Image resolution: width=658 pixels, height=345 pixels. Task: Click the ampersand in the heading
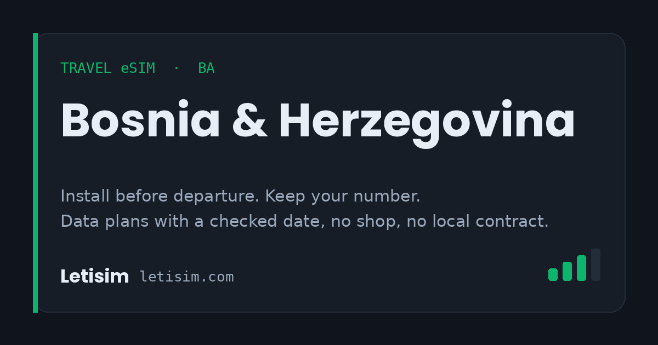pyautogui.click(x=249, y=121)
